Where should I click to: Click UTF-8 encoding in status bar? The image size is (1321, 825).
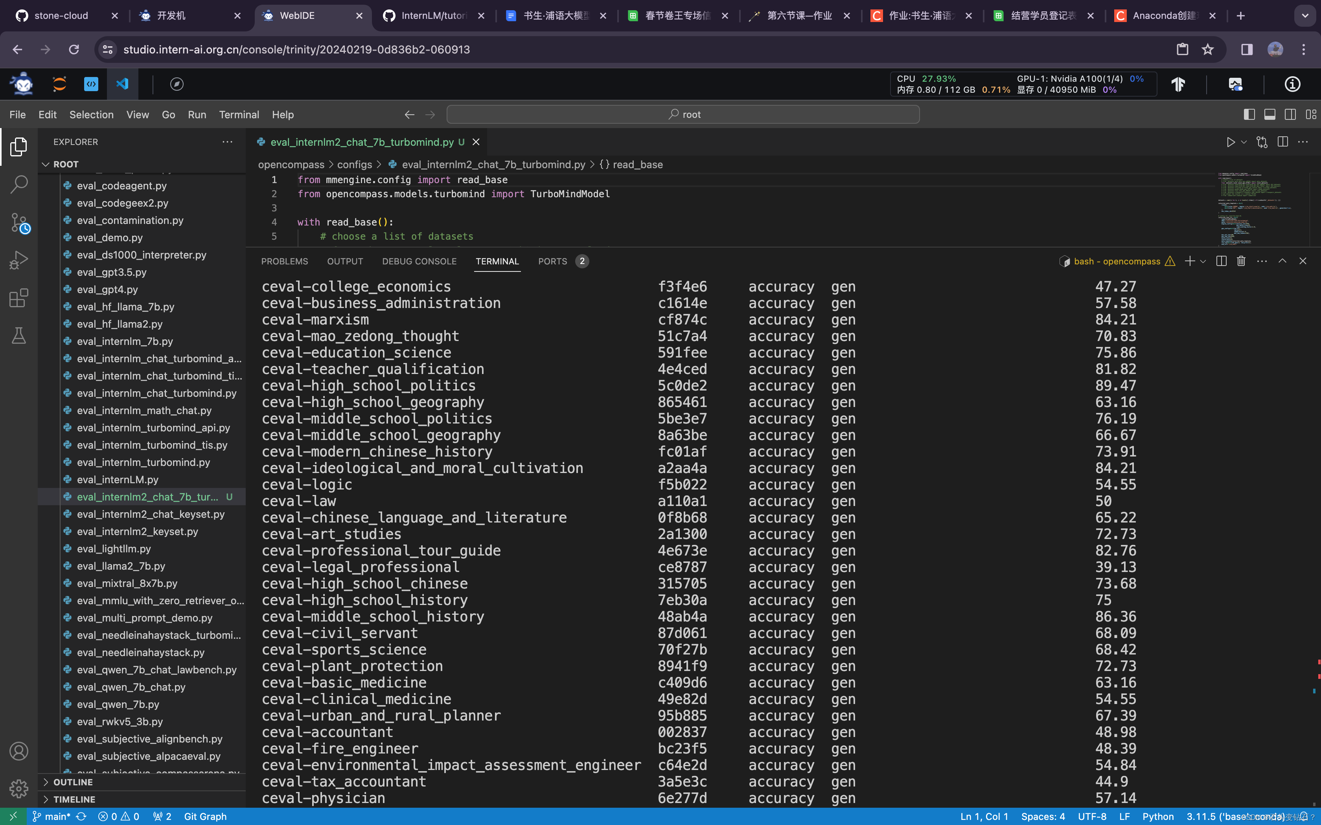[1092, 816]
